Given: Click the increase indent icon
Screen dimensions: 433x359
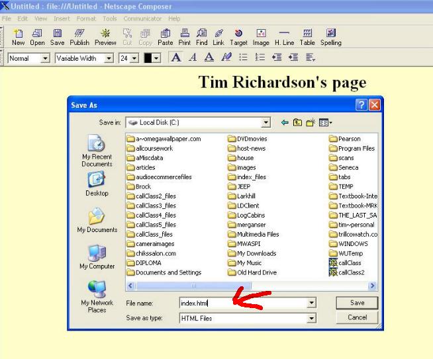Looking at the screenshot, I should point(293,58).
